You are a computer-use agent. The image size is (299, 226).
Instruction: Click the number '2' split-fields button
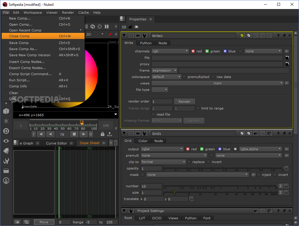pos(280,186)
